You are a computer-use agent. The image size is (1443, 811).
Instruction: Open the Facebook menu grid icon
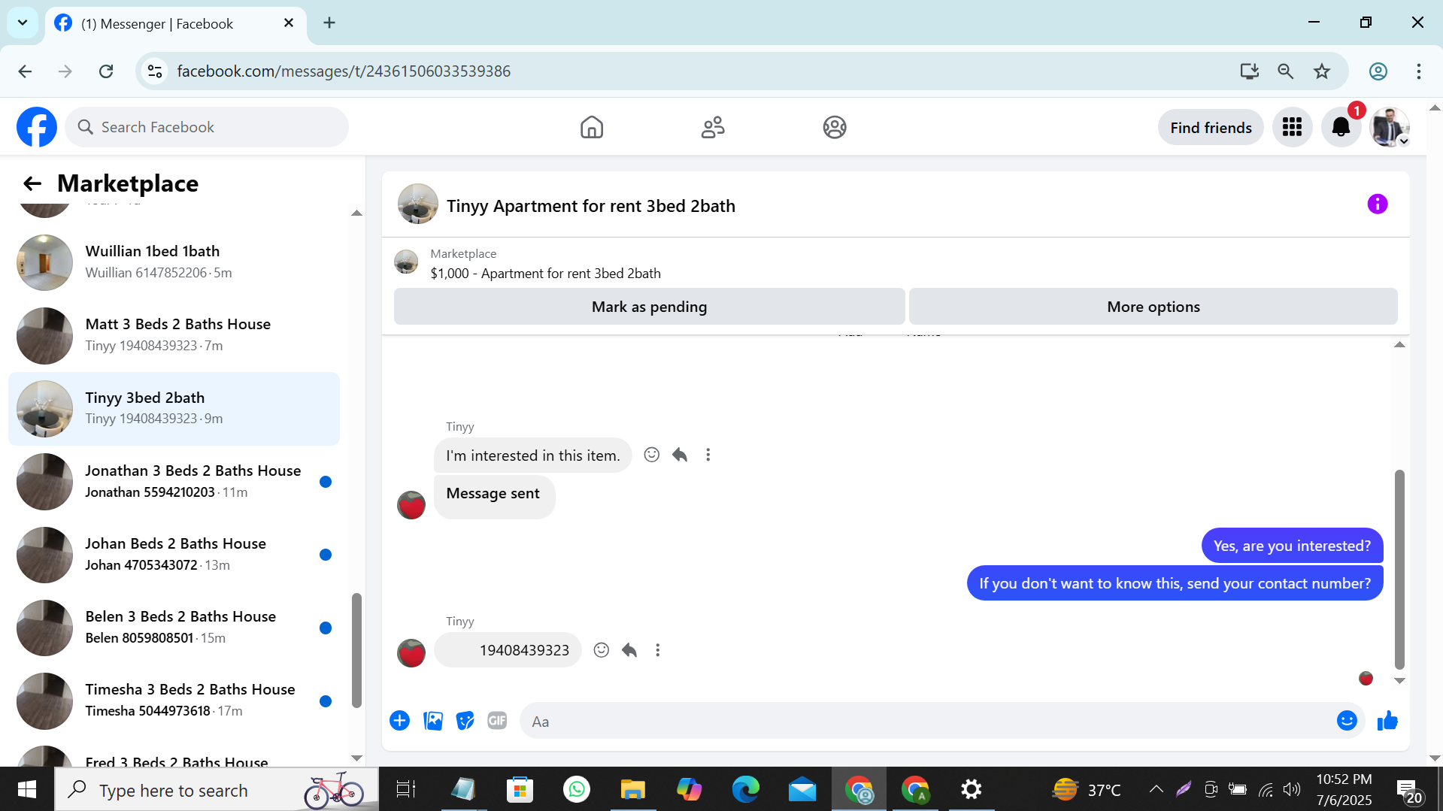click(x=1292, y=127)
